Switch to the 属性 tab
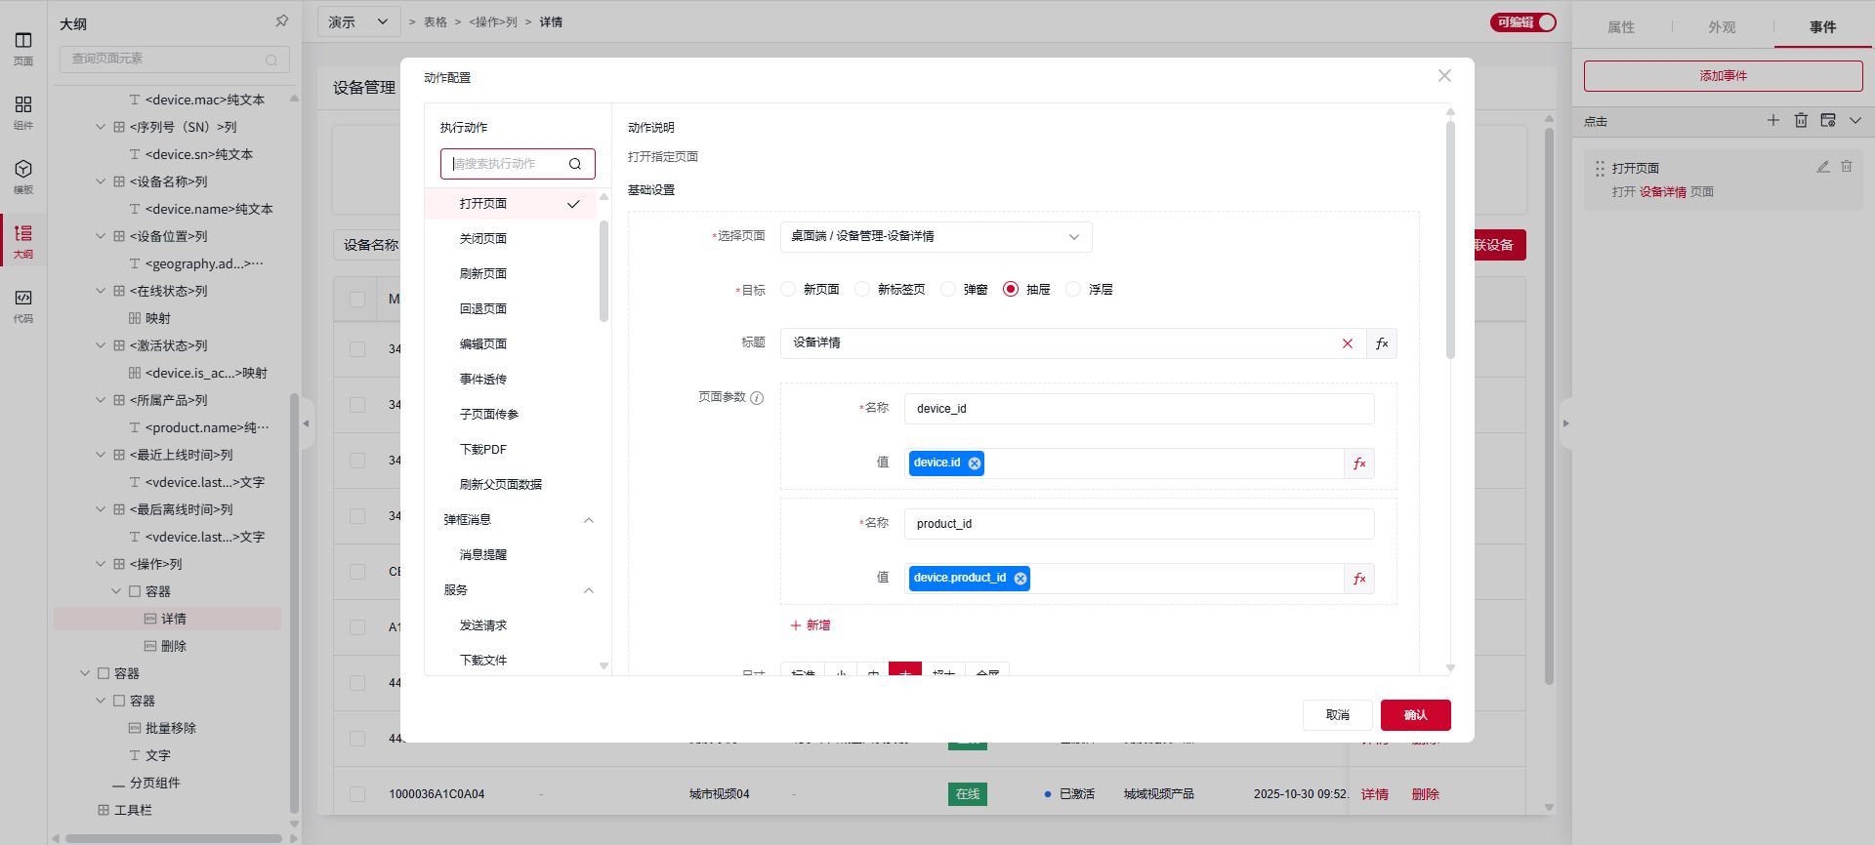 [1621, 27]
